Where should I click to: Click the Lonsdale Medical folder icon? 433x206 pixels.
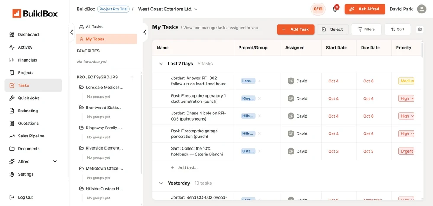pyautogui.click(x=81, y=87)
